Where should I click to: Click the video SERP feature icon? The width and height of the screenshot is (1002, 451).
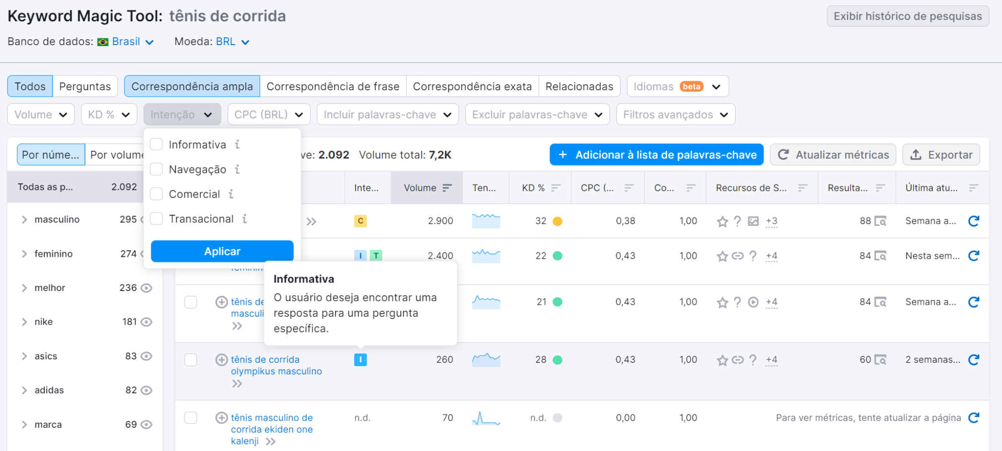[753, 302]
